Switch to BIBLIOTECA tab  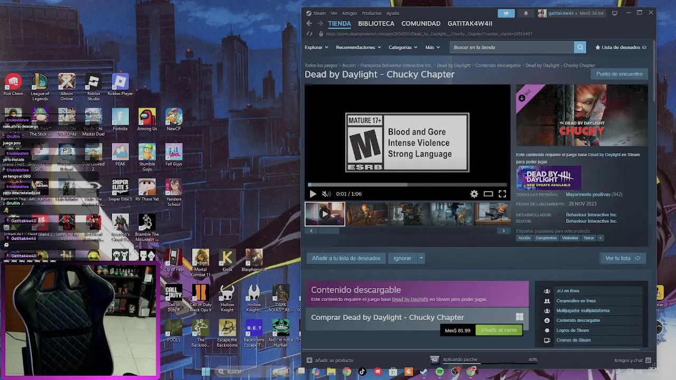tap(376, 23)
